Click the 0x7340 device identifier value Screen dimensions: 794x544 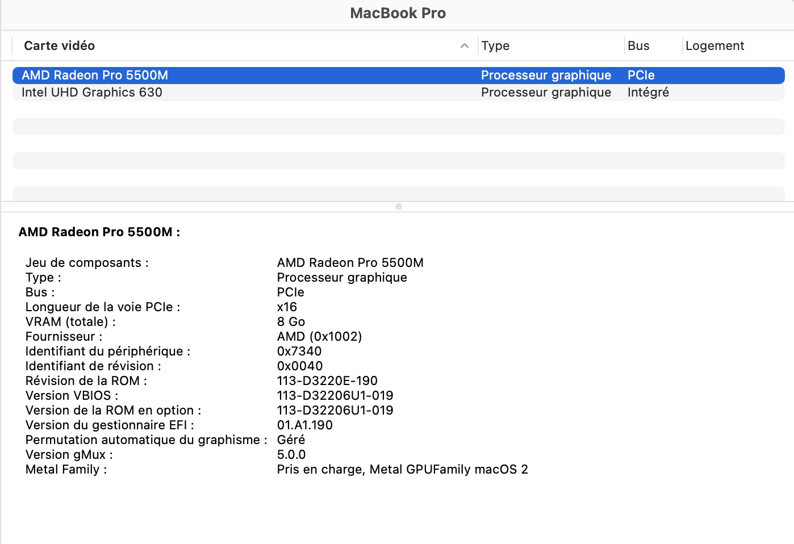(299, 351)
